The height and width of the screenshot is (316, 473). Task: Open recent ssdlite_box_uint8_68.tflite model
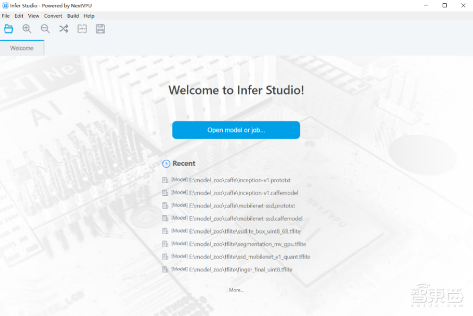click(245, 231)
